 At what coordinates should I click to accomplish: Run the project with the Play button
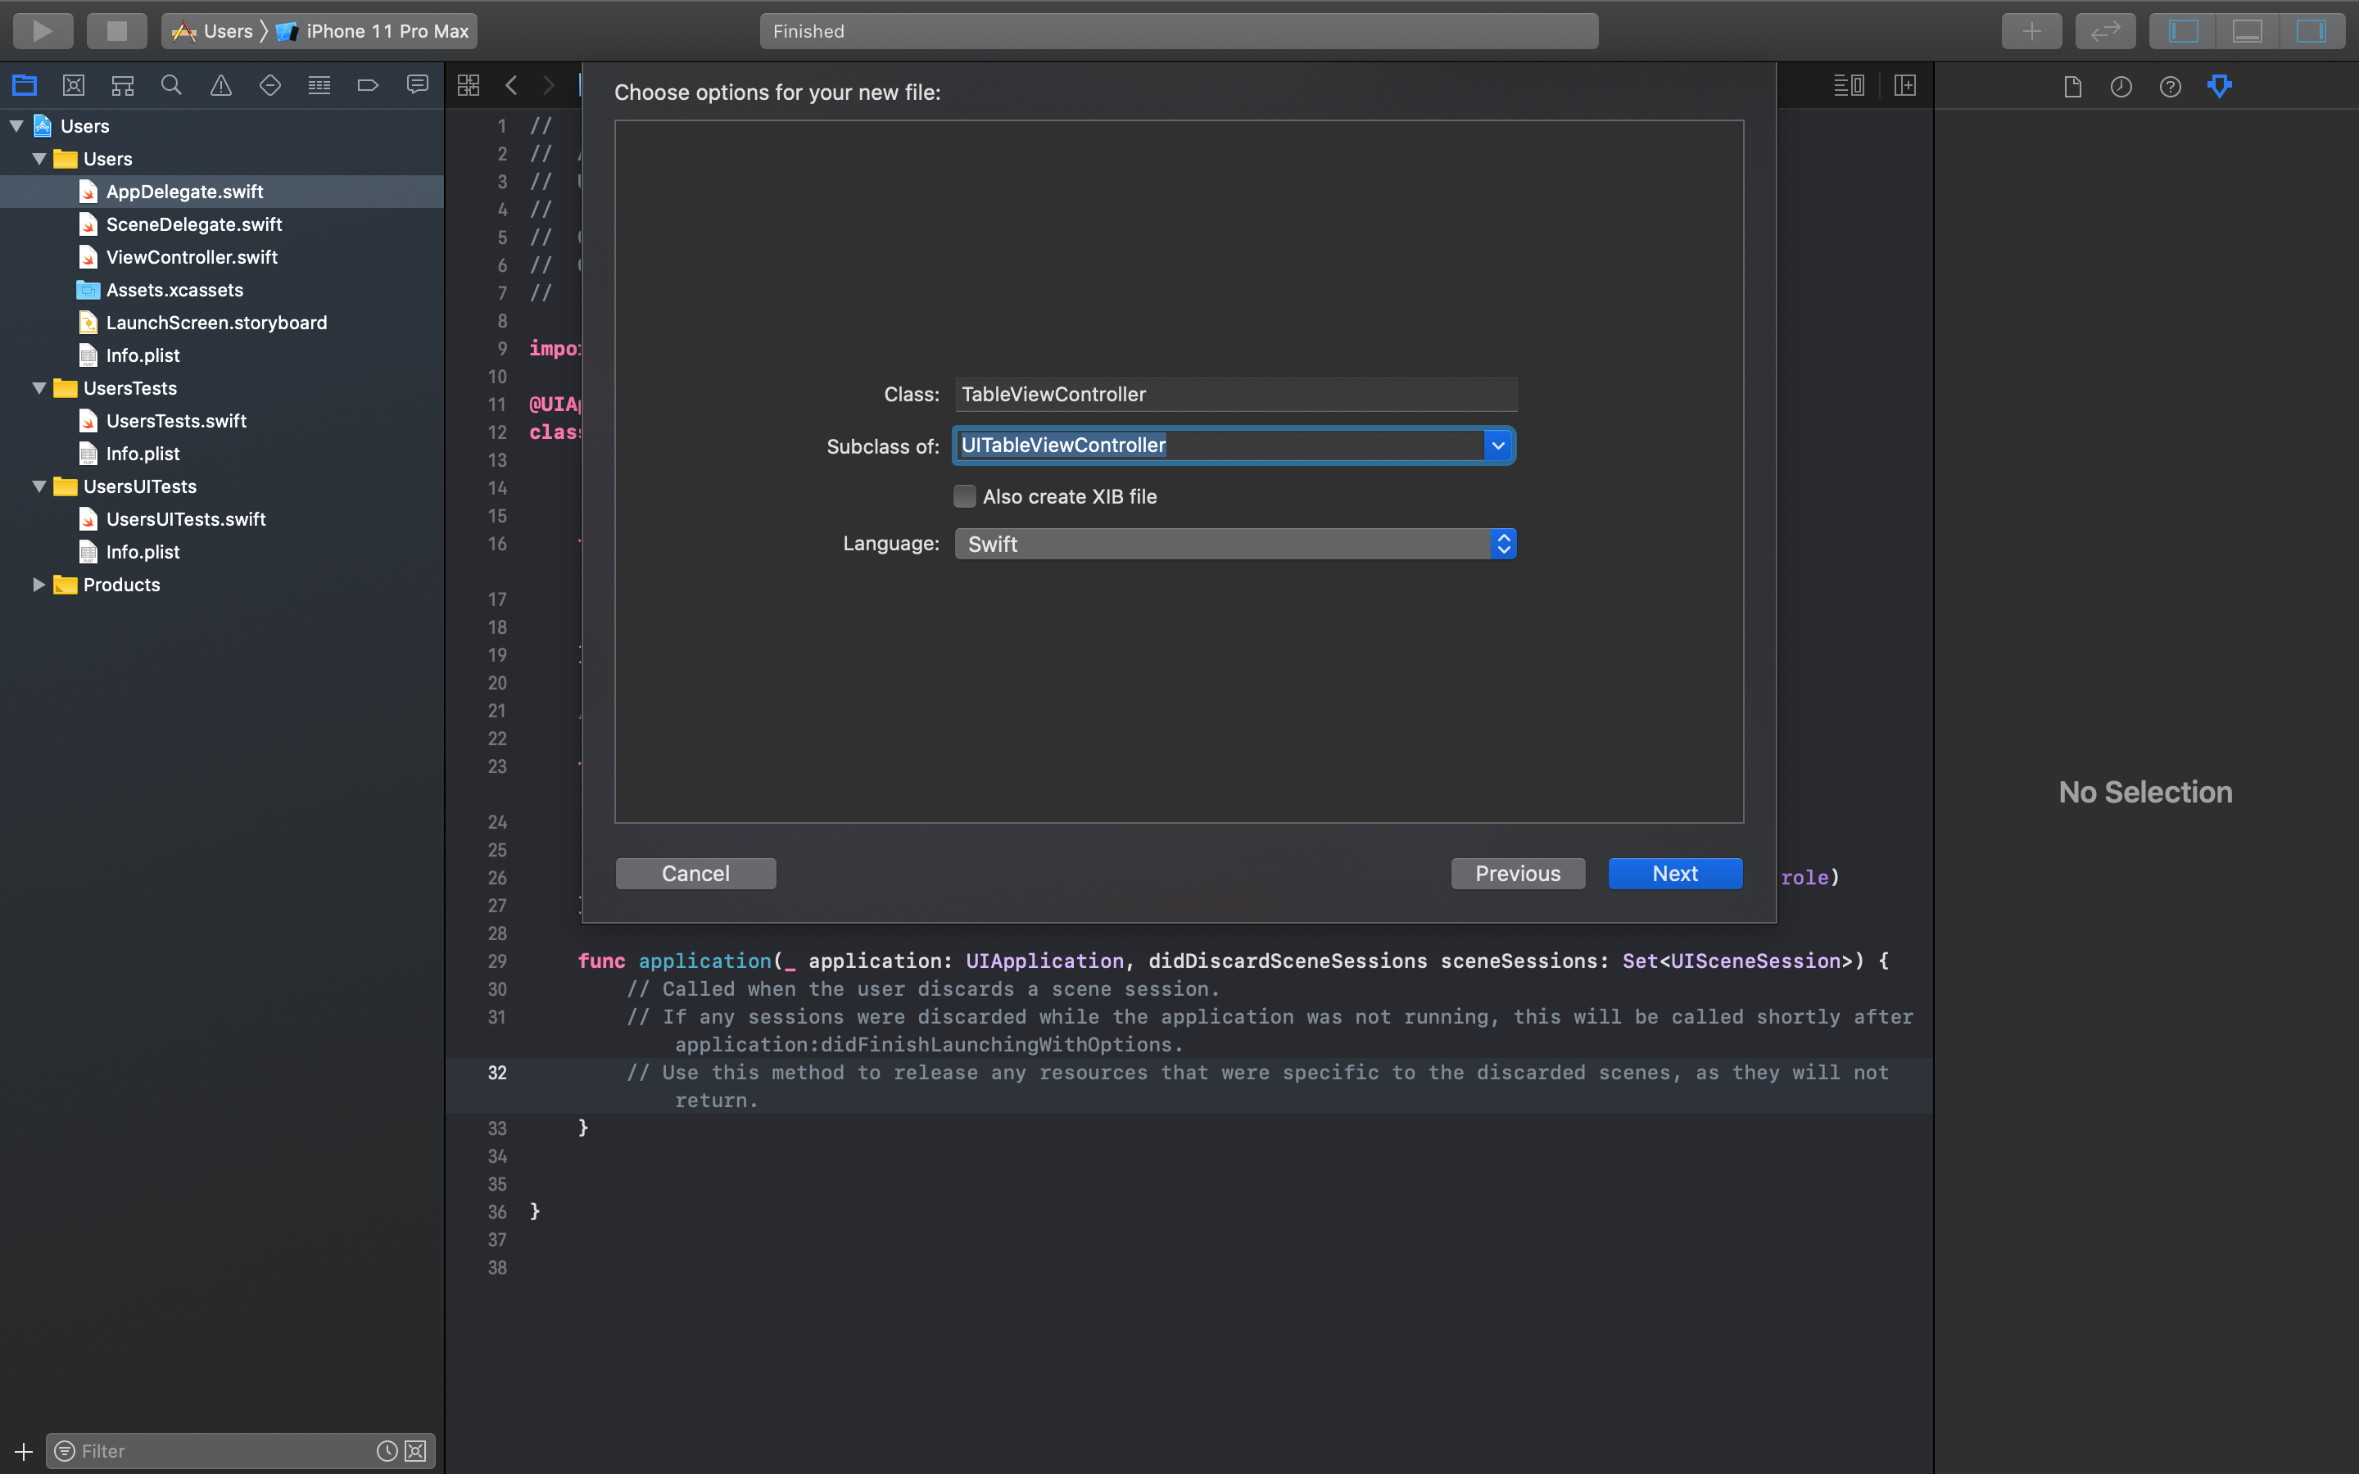[x=43, y=31]
